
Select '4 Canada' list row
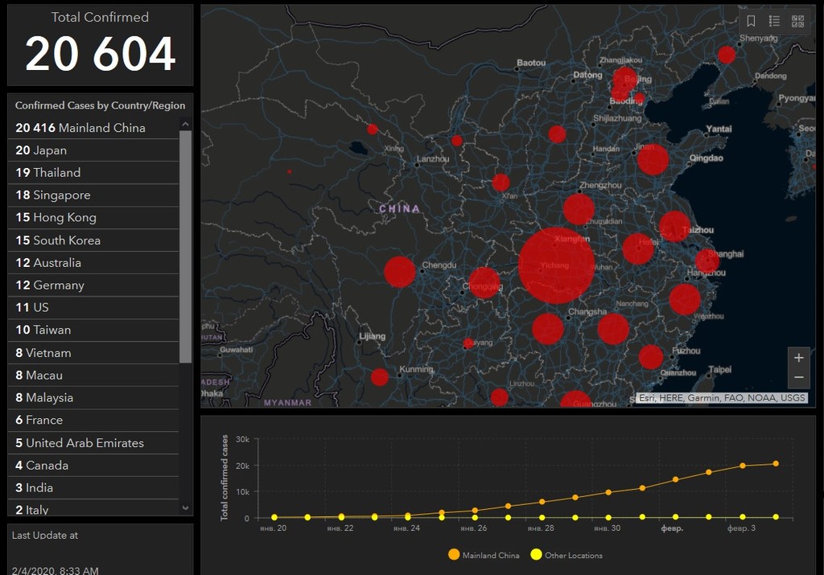coord(93,466)
